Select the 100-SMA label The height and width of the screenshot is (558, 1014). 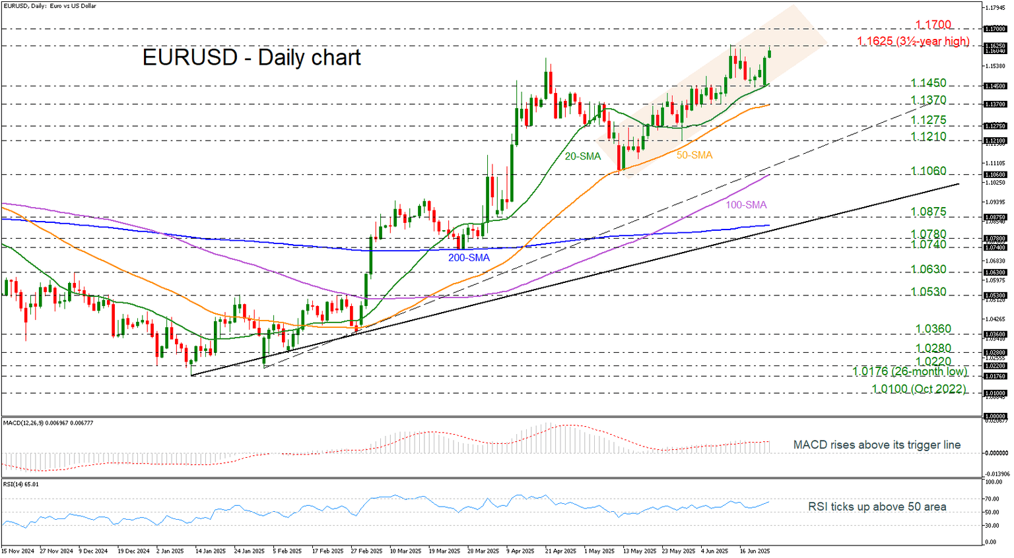tap(745, 205)
